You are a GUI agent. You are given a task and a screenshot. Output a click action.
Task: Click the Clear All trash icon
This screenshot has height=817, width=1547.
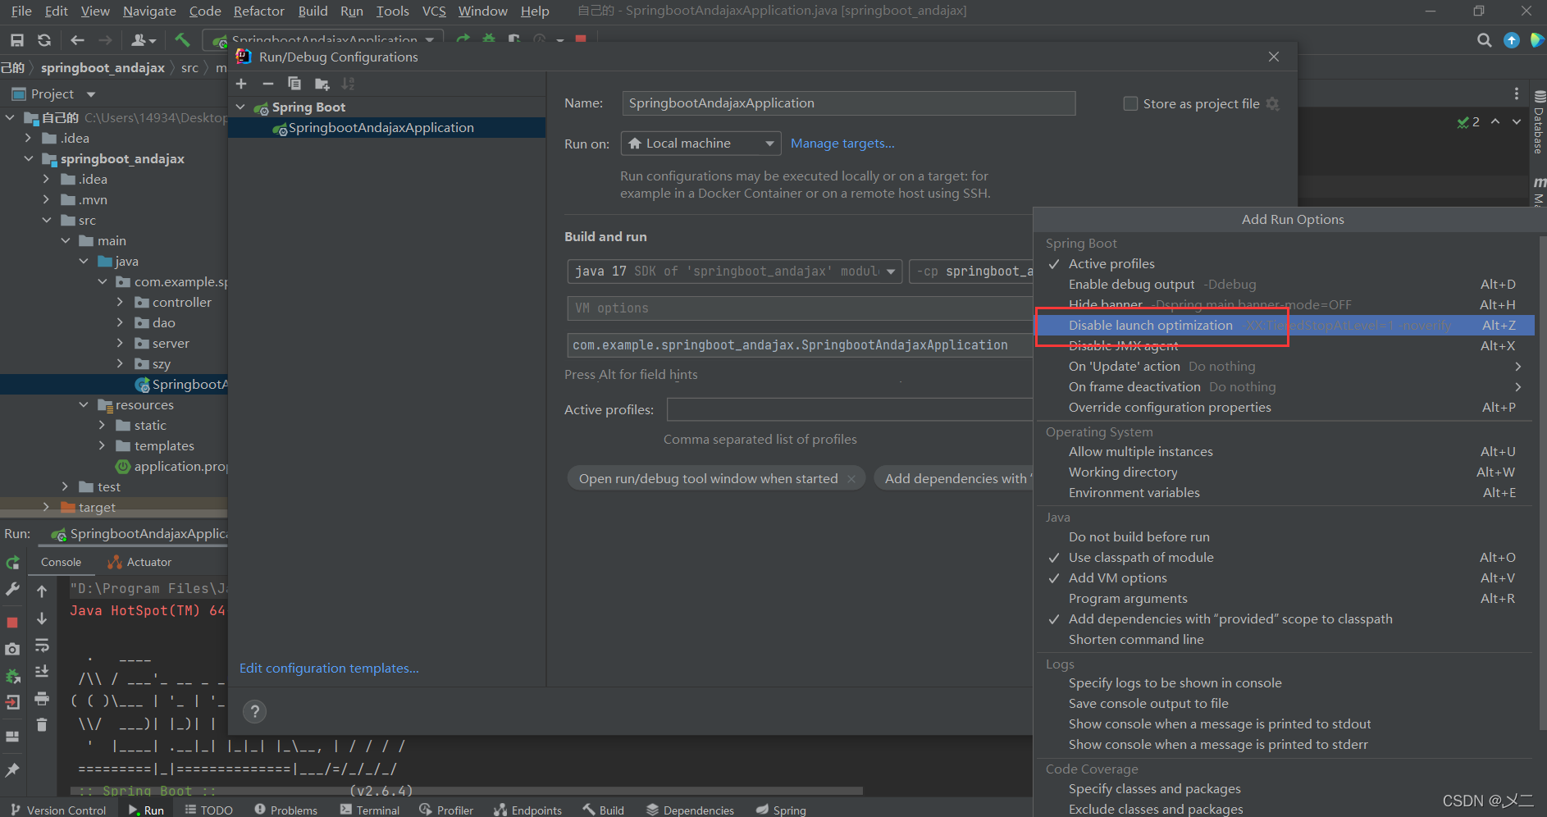click(x=42, y=725)
